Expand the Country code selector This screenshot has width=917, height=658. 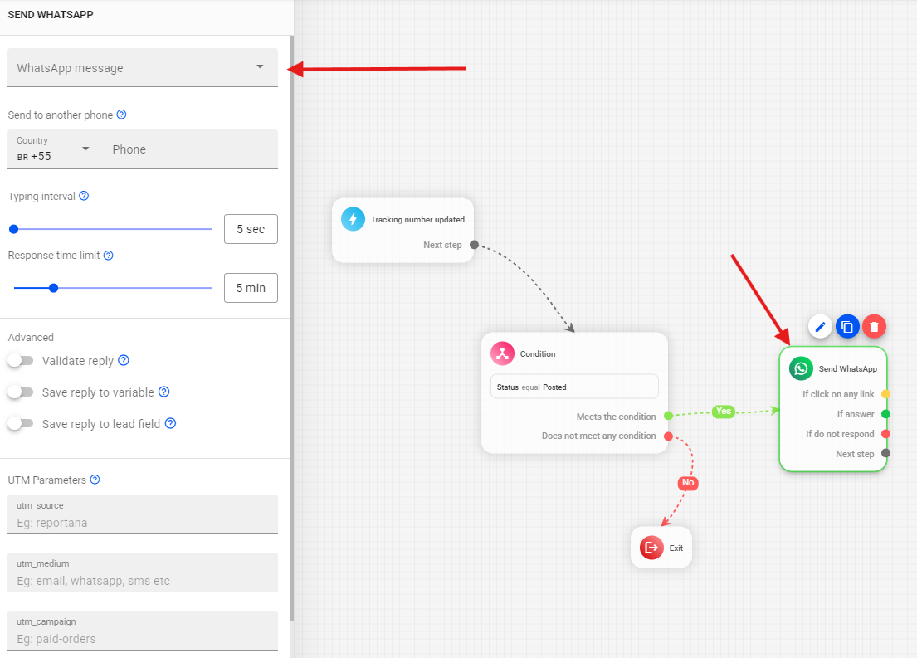tap(54, 149)
